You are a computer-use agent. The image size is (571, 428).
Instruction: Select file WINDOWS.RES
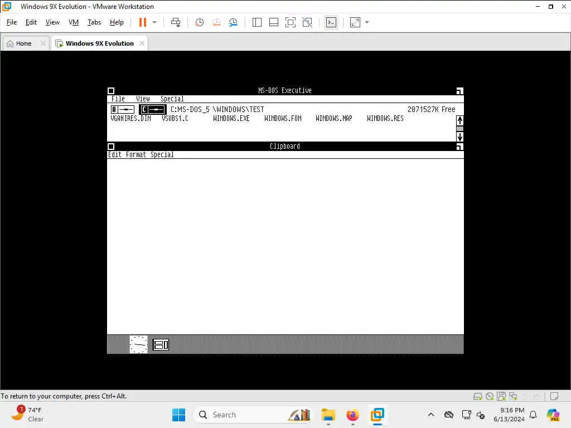click(x=385, y=118)
